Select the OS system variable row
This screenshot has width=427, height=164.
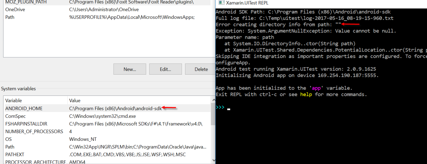tap(107, 139)
